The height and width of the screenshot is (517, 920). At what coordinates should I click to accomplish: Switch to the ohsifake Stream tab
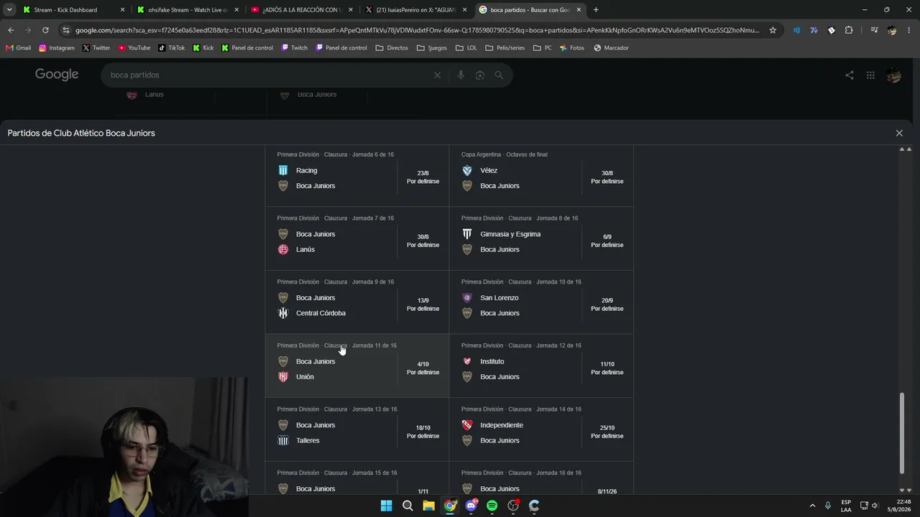coord(187,10)
